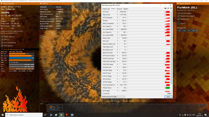
Task: Open Windows Start menu
Action: pyautogui.click(x=3, y=115)
